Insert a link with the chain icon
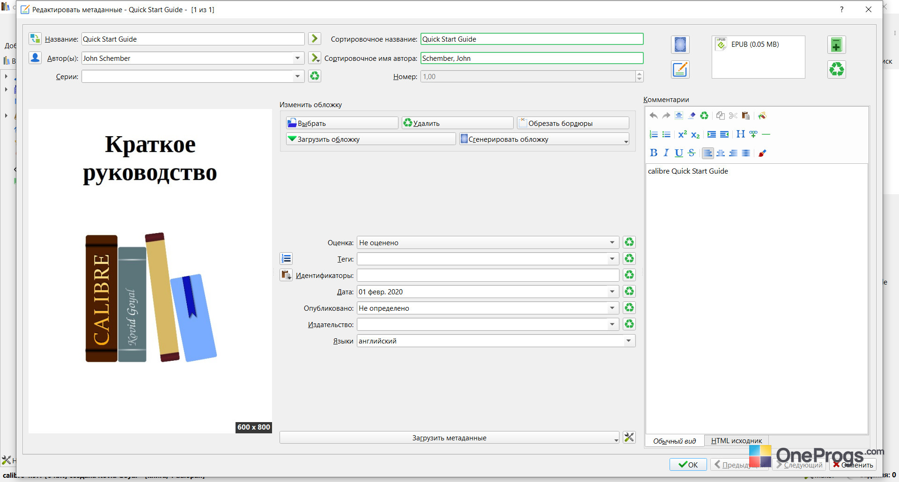 (753, 134)
